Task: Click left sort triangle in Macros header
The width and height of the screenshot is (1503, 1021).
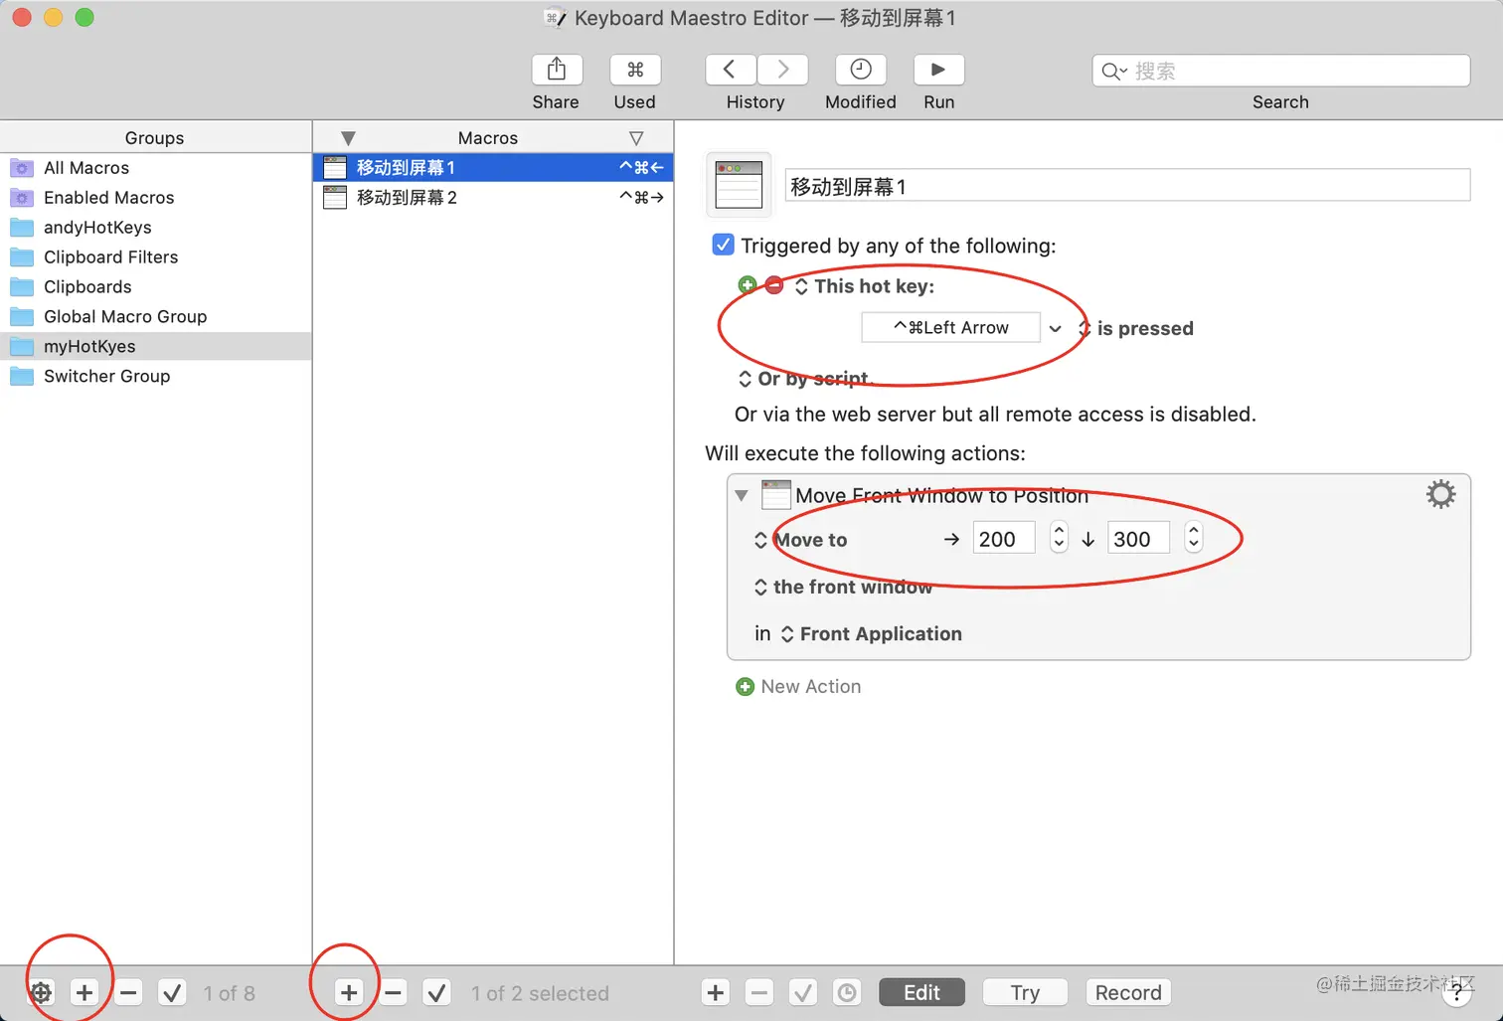Action: pyautogui.click(x=348, y=138)
